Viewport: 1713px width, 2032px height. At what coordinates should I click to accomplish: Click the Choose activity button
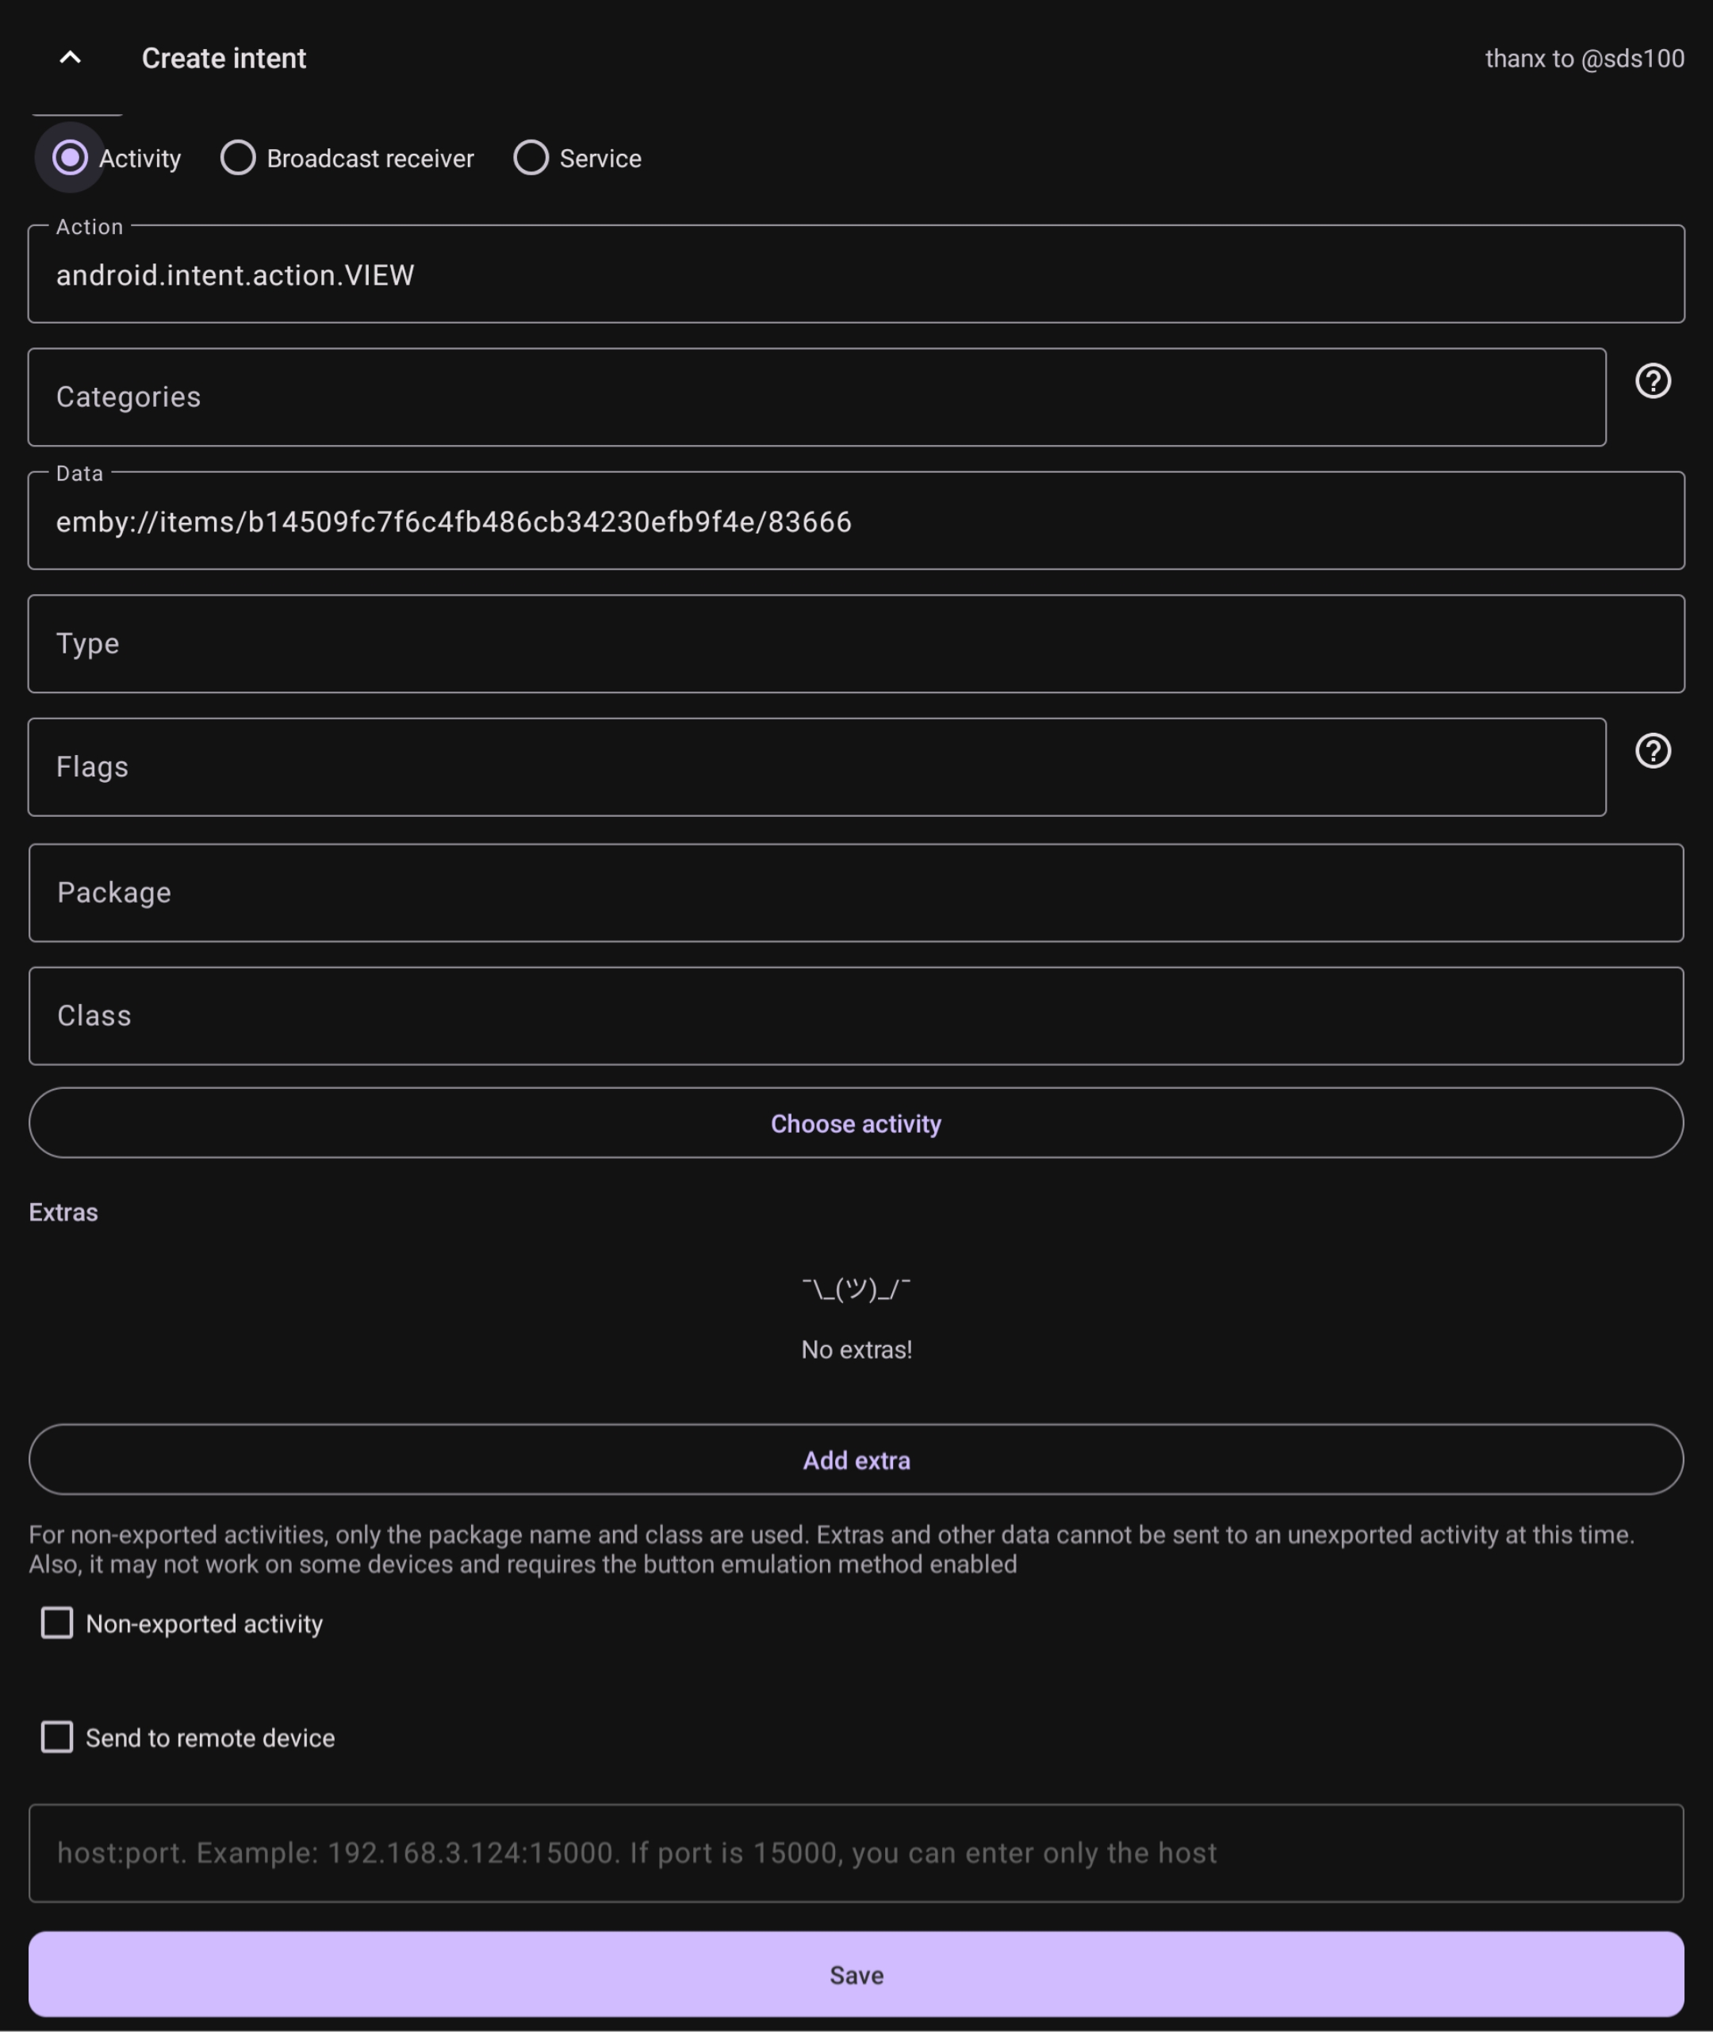click(856, 1123)
